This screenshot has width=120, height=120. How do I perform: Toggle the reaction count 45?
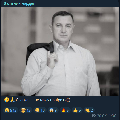tap(28, 110)
